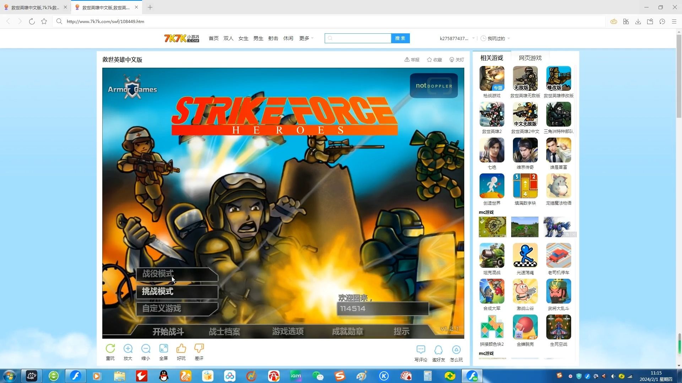Open the browser hamburger menu
Viewport: 682px width, 383px height.
(x=674, y=21)
